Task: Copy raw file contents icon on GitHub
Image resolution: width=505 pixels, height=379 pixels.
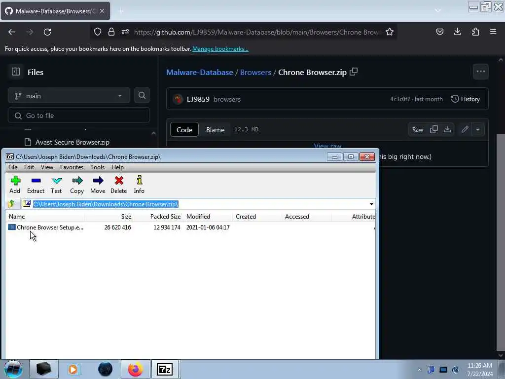Action: (x=434, y=130)
